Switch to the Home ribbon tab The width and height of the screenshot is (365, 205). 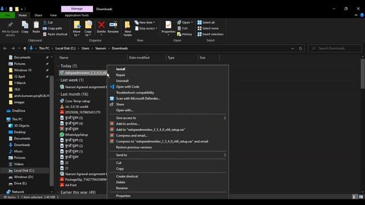(x=23, y=15)
